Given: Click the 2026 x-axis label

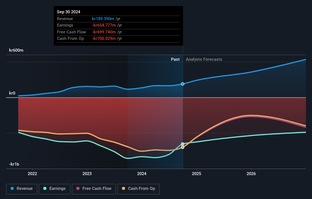Looking at the screenshot, I should coord(251,174).
